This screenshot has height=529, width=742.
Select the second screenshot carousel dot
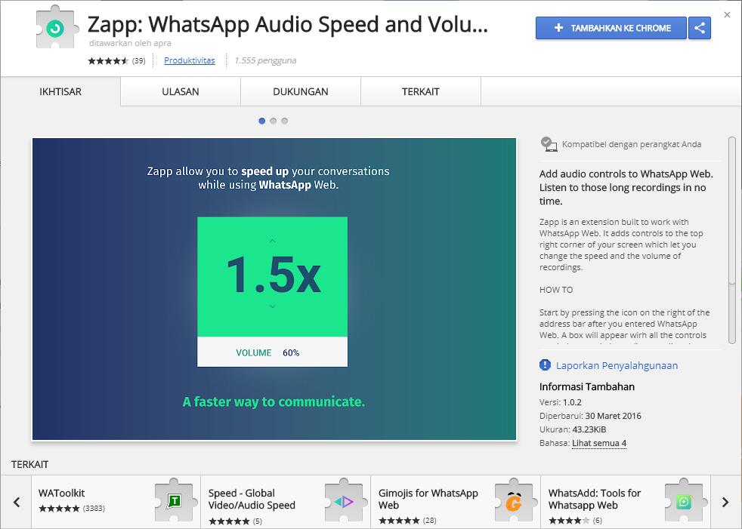click(274, 121)
